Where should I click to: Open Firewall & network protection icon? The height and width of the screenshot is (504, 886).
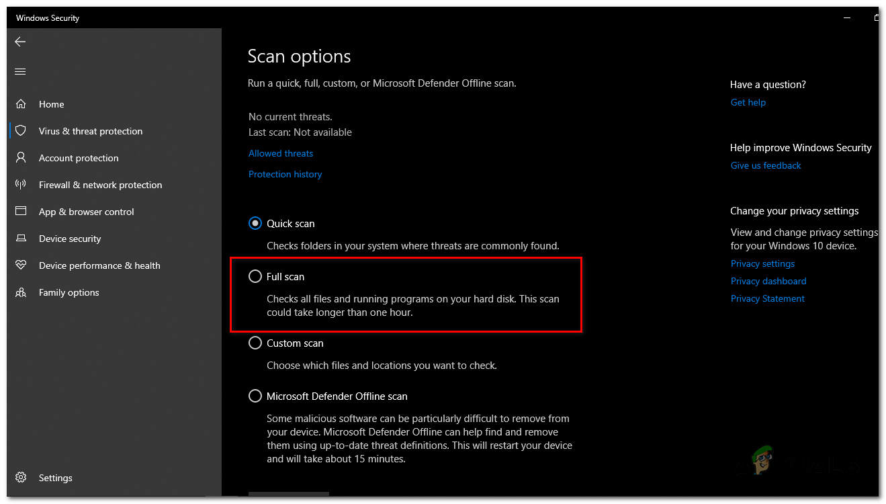pos(21,185)
